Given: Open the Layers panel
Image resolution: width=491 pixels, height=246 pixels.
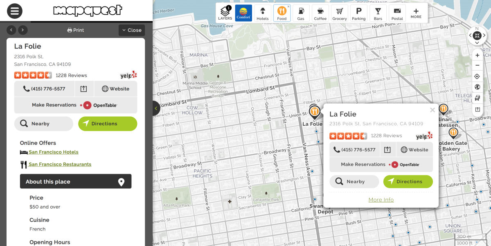Looking at the screenshot, I should [x=225, y=12].
